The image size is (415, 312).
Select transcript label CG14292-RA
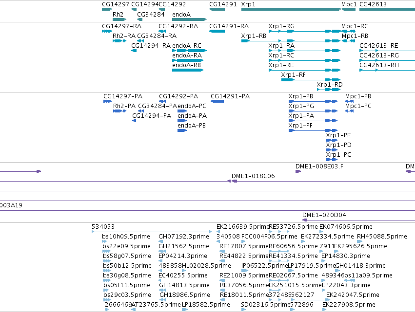(x=178, y=26)
